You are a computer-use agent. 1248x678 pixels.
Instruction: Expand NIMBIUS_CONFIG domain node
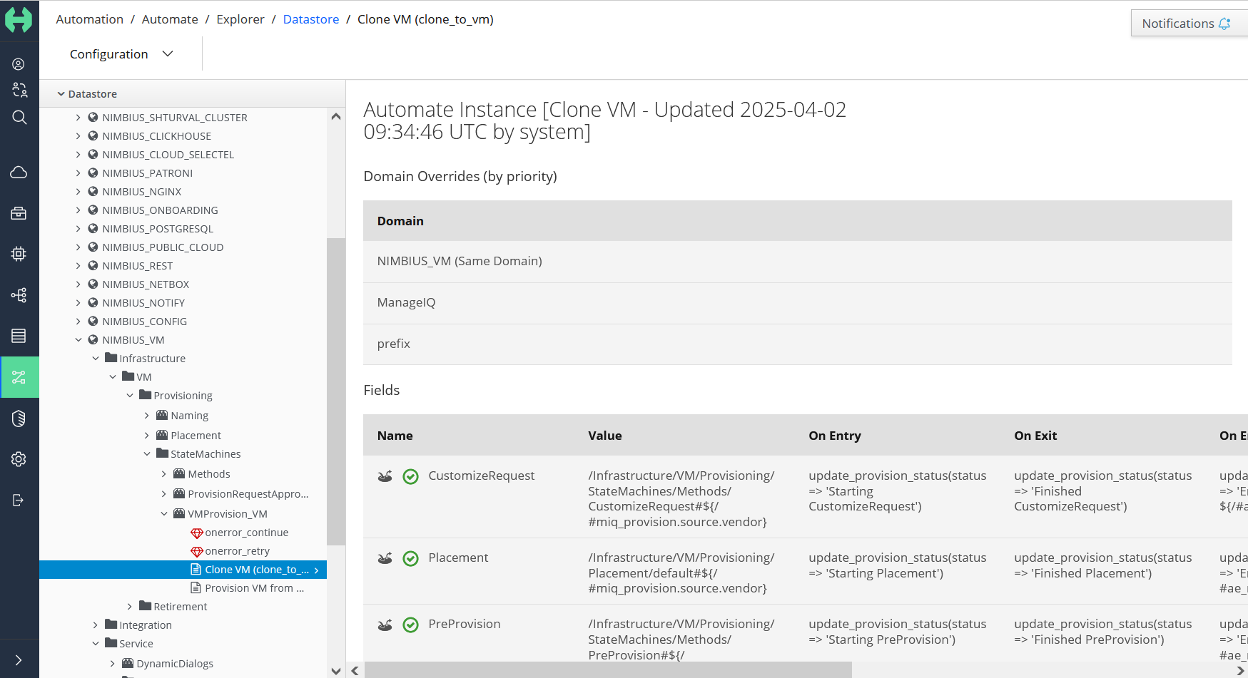(78, 321)
